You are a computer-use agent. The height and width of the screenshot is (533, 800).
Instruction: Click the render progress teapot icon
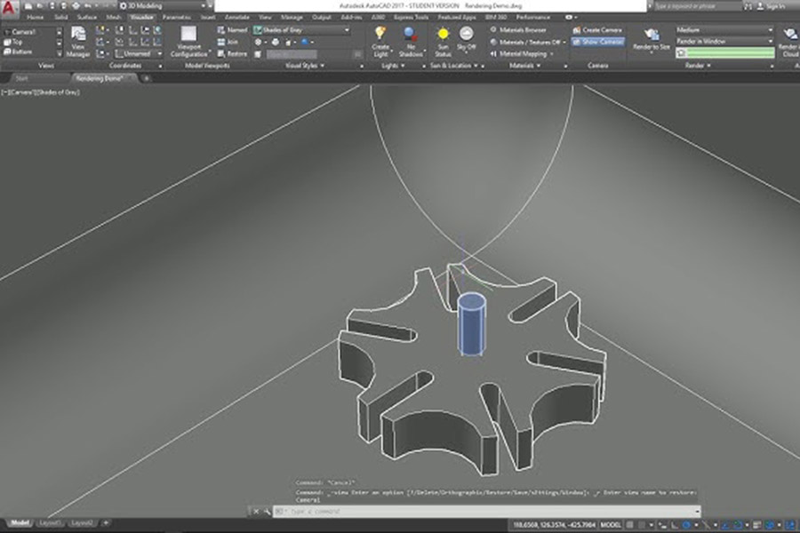[682, 52]
